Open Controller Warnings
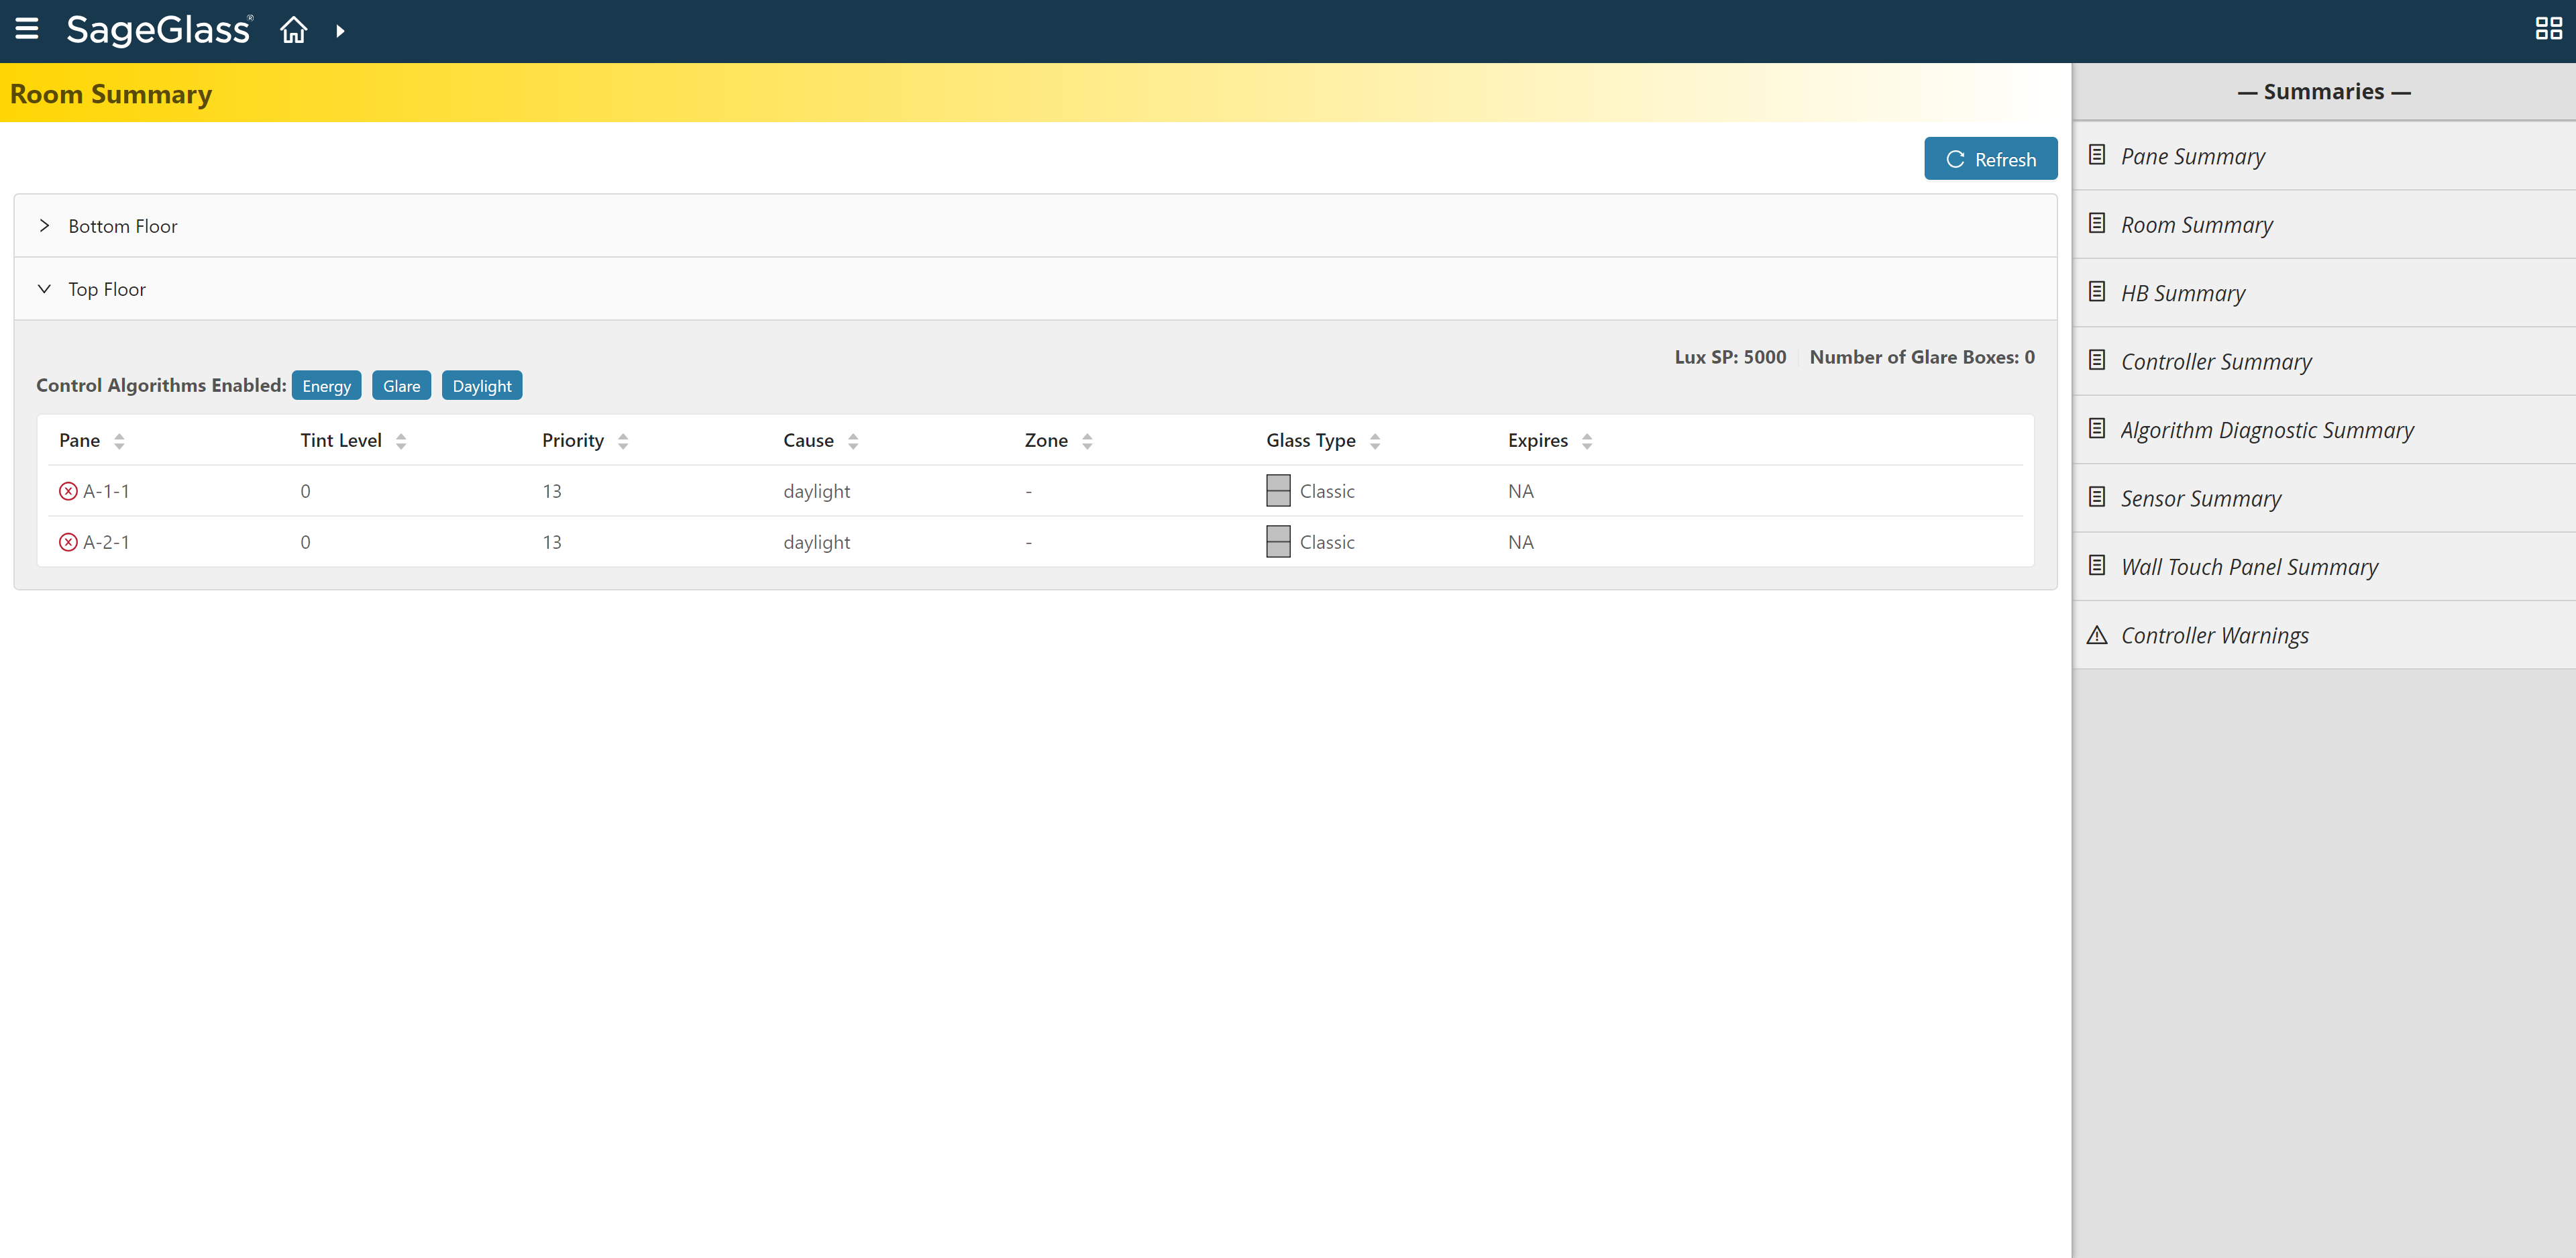Image resolution: width=2576 pixels, height=1258 pixels. 2324,635
